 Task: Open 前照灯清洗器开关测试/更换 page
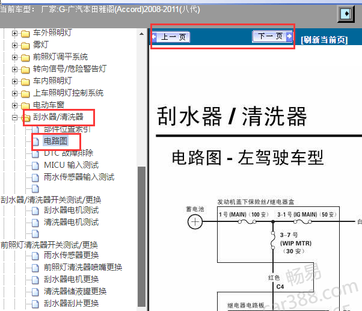click(x=49, y=245)
